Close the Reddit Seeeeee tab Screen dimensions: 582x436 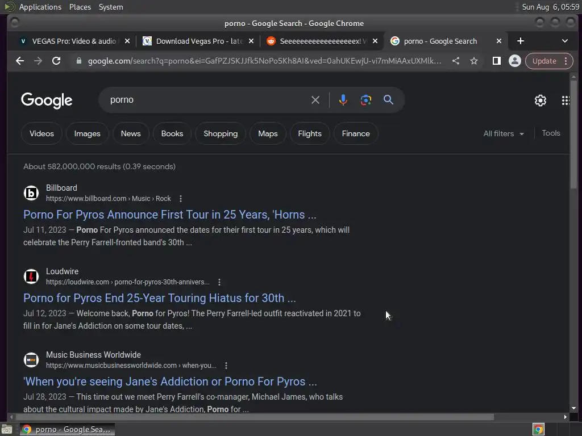point(375,41)
